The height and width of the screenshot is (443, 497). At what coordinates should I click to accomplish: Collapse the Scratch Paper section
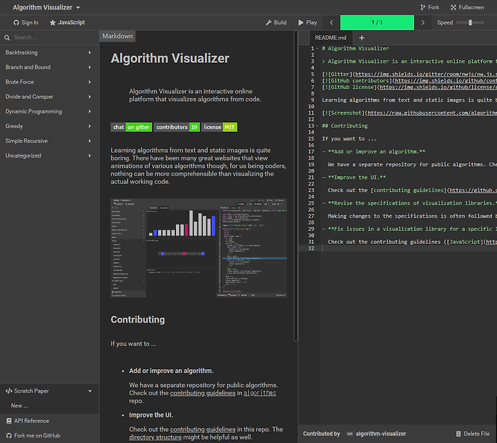point(50,391)
